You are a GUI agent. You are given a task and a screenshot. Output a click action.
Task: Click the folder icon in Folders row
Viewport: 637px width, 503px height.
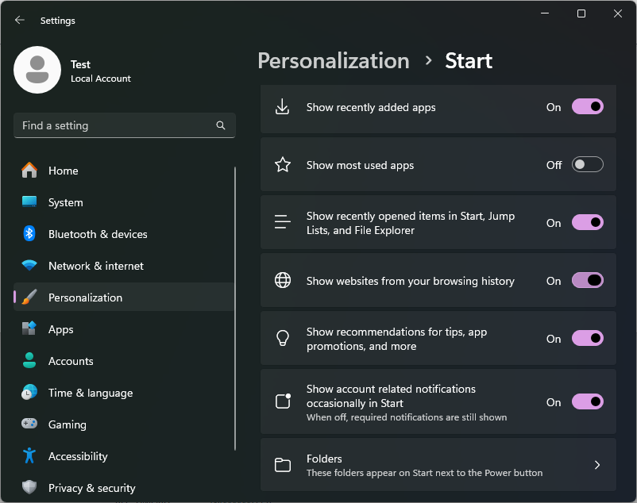(283, 465)
